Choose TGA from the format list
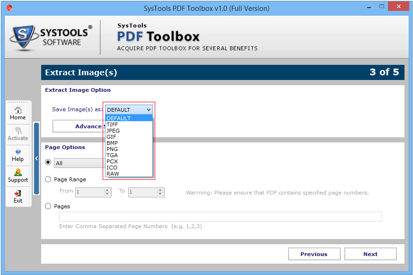The width and height of the screenshot is (413, 275). [129, 155]
